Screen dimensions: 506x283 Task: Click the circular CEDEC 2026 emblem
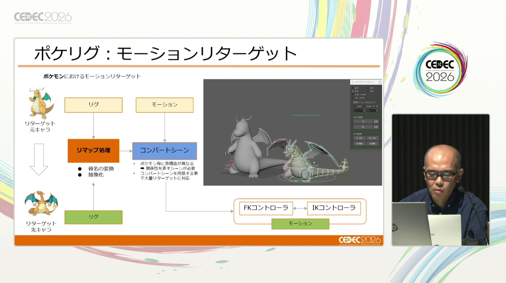pos(440,70)
